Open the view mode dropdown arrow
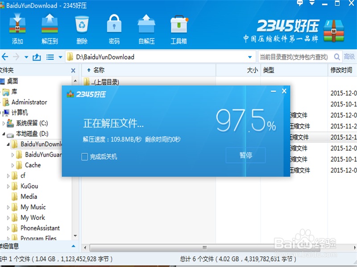The height and width of the screenshot is (267, 357). click(60, 57)
